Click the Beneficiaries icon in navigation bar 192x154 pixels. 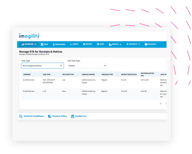click(x=54, y=44)
